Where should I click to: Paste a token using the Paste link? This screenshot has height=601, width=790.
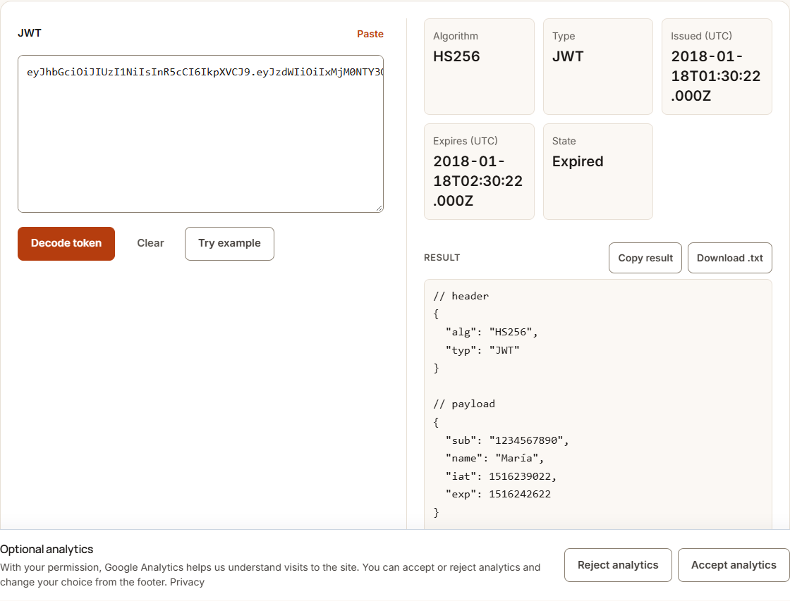(370, 34)
